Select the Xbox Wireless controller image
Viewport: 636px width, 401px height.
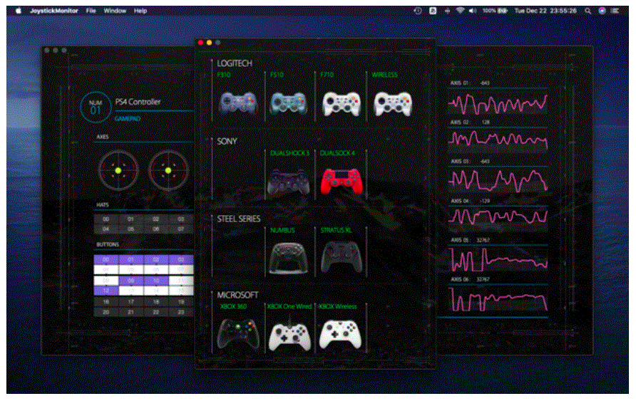(x=340, y=335)
